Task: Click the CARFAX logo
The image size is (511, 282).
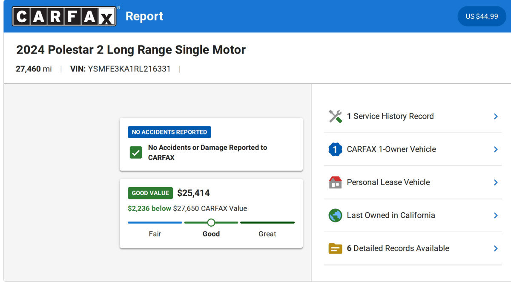Action: point(64,16)
